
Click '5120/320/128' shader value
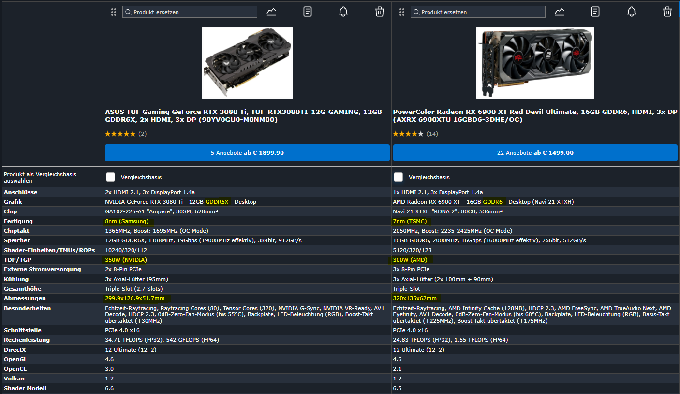tap(412, 250)
